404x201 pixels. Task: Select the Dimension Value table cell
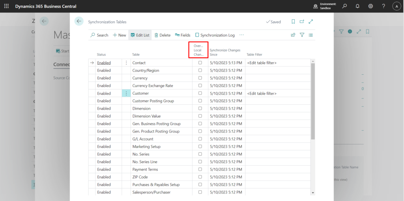click(x=161, y=116)
